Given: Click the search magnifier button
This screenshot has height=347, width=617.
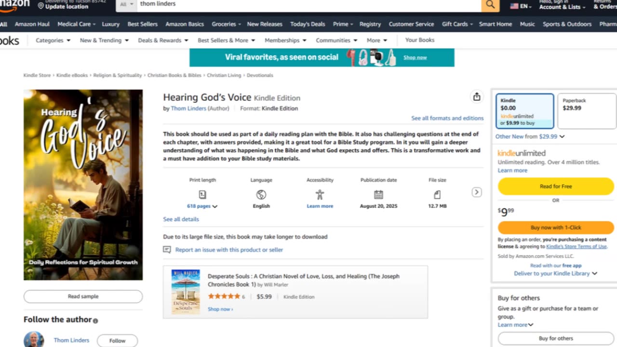Looking at the screenshot, I should click(x=490, y=5).
